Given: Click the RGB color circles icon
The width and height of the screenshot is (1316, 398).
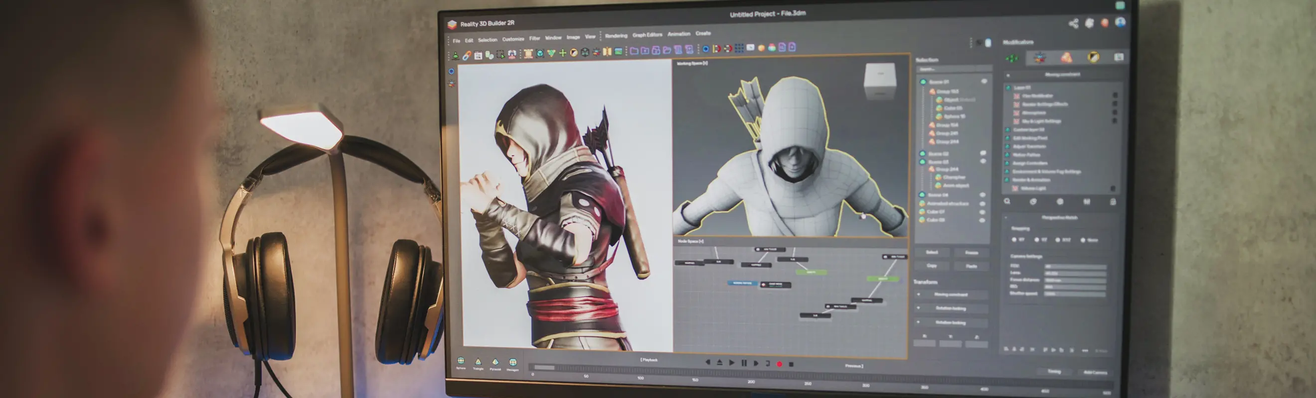Looking at the screenshot, I should pyautogui.click(x=772, y=47).
